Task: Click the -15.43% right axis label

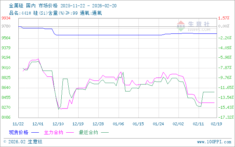Action: (225, 107)
